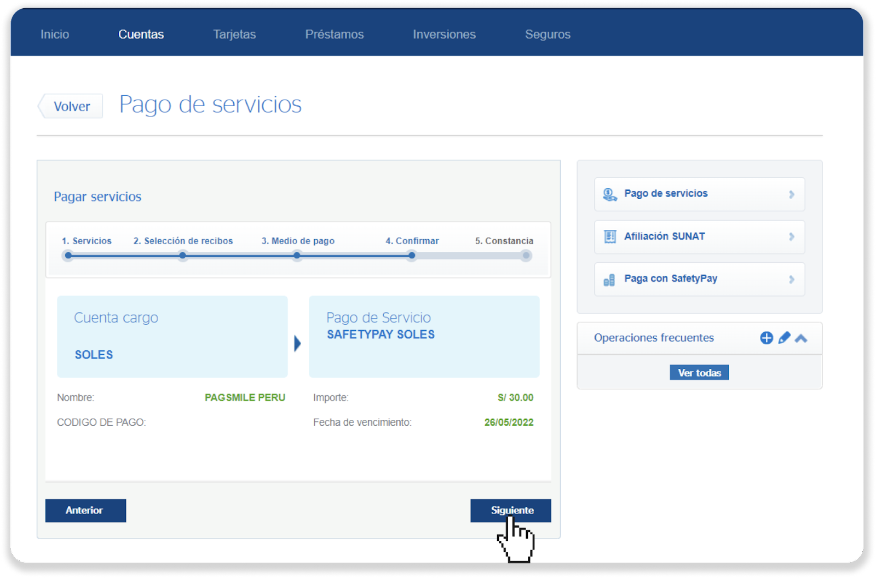Click the arrow between Cuenta cargo and Pago de Servicio

pos(297,343)
